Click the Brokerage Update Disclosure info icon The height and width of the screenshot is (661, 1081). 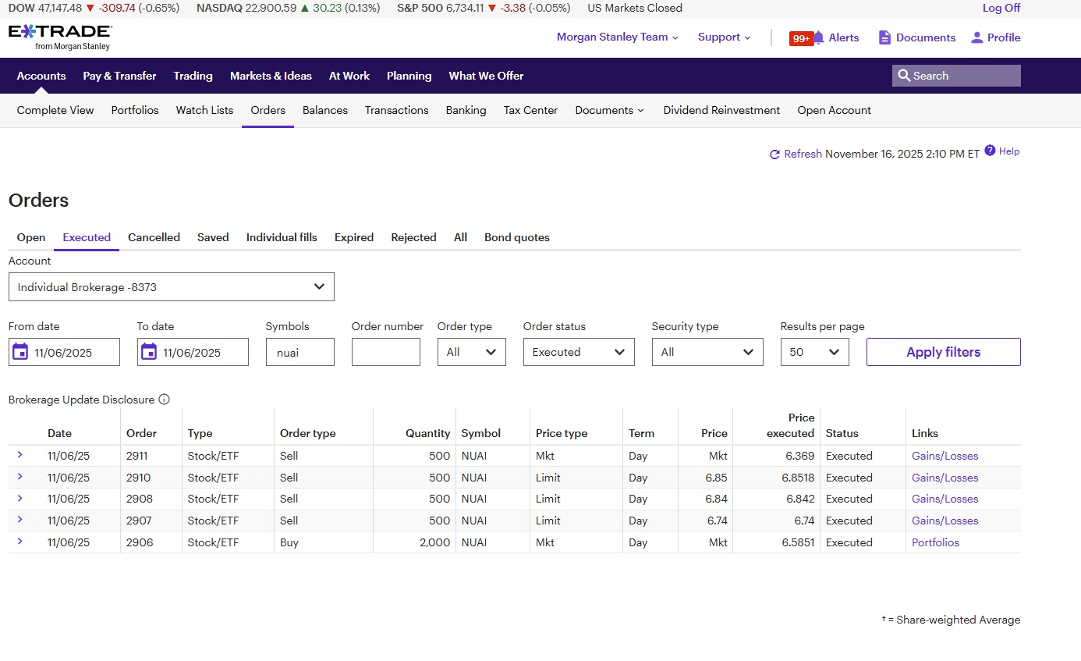(x=164, y=400)
